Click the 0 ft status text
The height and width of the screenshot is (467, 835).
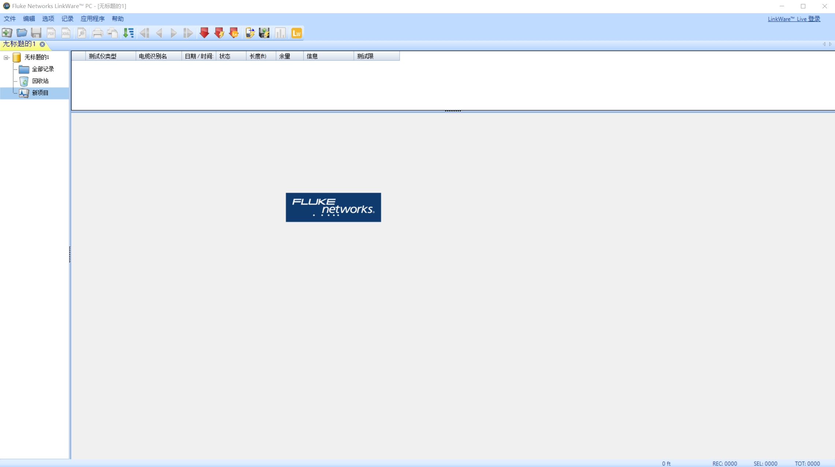point(666,463)
